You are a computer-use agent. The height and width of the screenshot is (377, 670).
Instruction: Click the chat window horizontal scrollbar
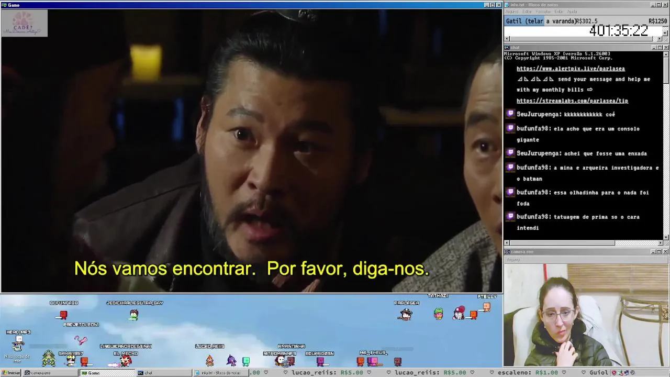point(584,243)
